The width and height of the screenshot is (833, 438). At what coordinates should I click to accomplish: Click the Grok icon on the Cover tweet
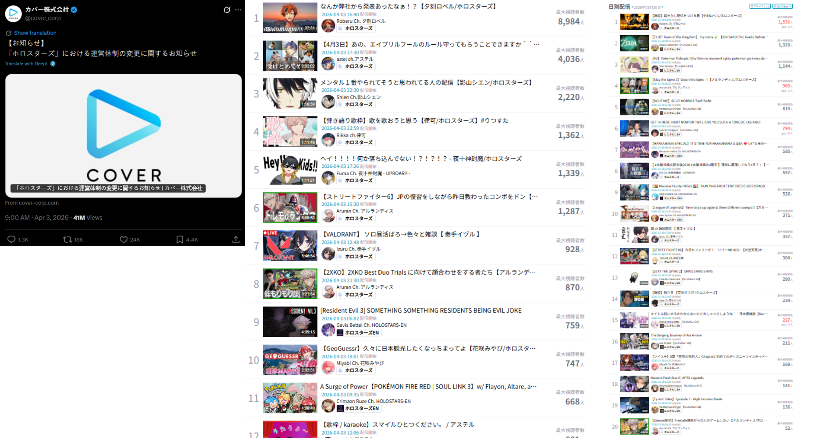[227, 10]
